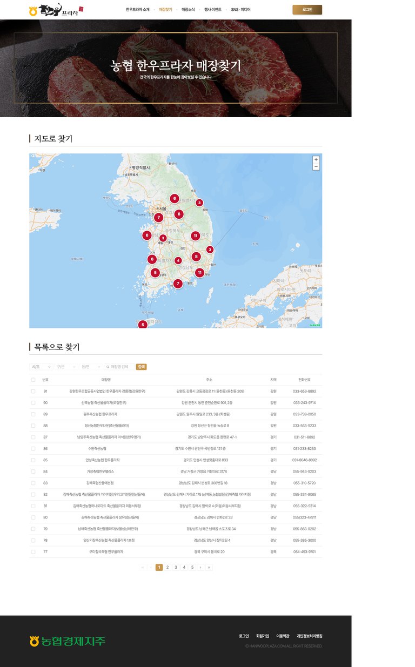Click the 로그인 button in the header

coord(307,10)
